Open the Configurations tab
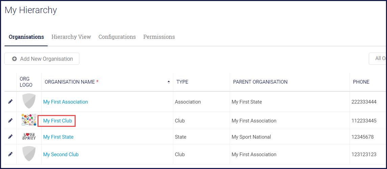 click(x=117, y=37)
